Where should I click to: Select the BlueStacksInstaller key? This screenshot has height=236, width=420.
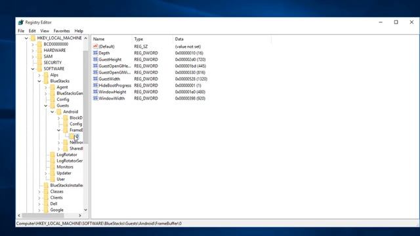(66, 186)
